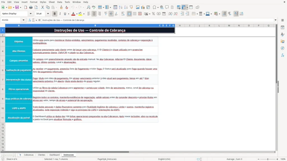This screenshot has width=287, height=161.
Task: Click zoom in plus button
Action: pos(277,159)
